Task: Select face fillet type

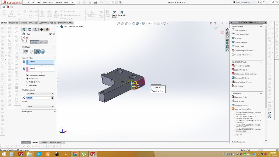Action: (x=37, y=52)
